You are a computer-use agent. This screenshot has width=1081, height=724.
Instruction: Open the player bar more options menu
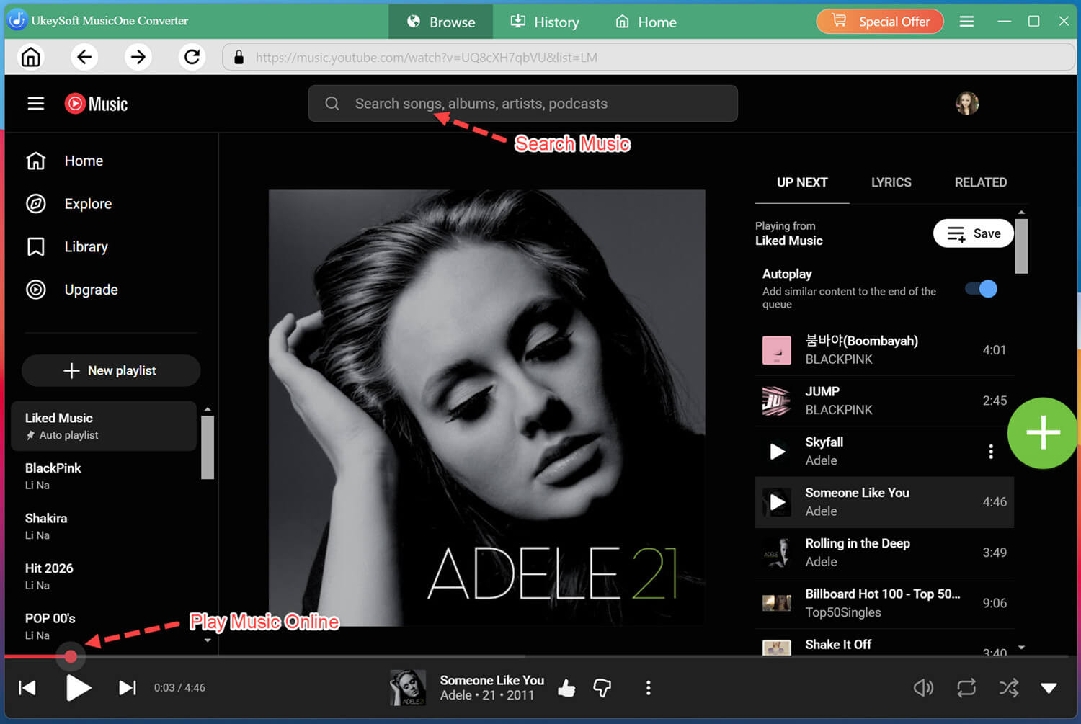point(649,688)
